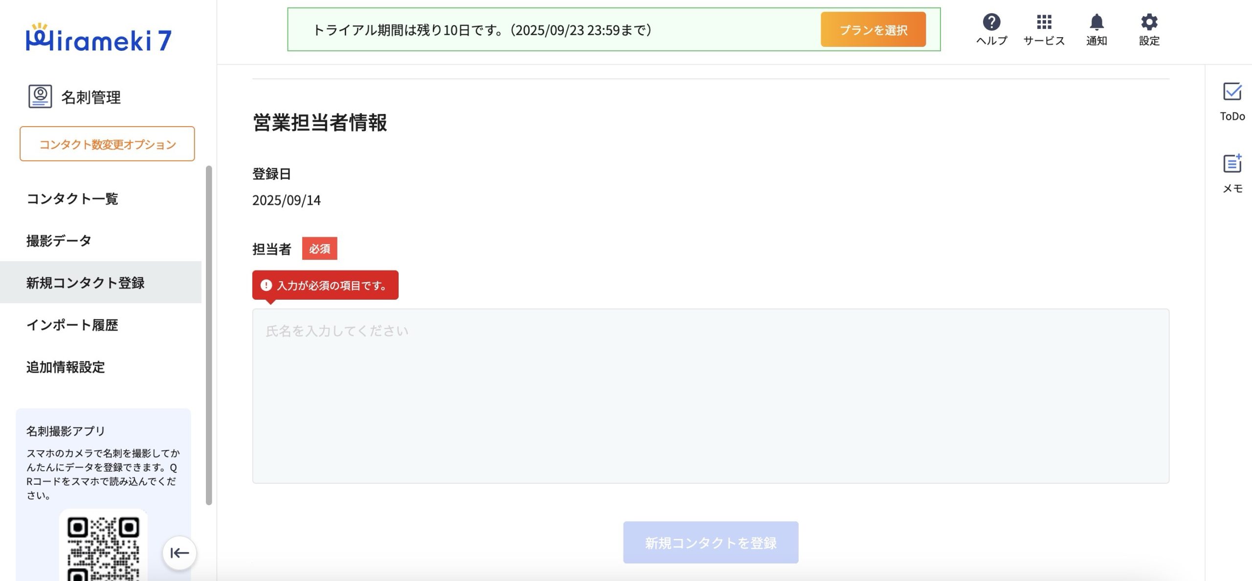
Task: Click the sidebar vertical scrollbar
Action: (x=209, y=335)
